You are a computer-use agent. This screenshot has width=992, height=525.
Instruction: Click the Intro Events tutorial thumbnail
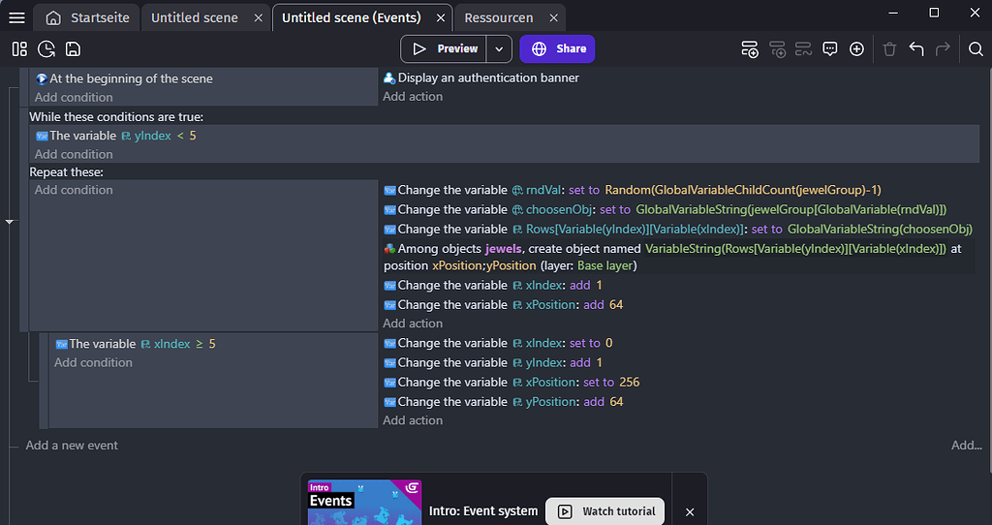click(x=364, y=504)
